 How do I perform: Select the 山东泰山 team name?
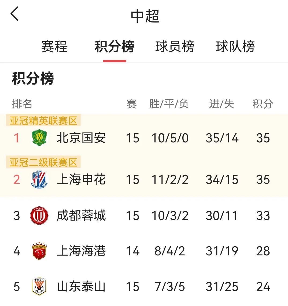pyautogui.click(x=81, y=286)
